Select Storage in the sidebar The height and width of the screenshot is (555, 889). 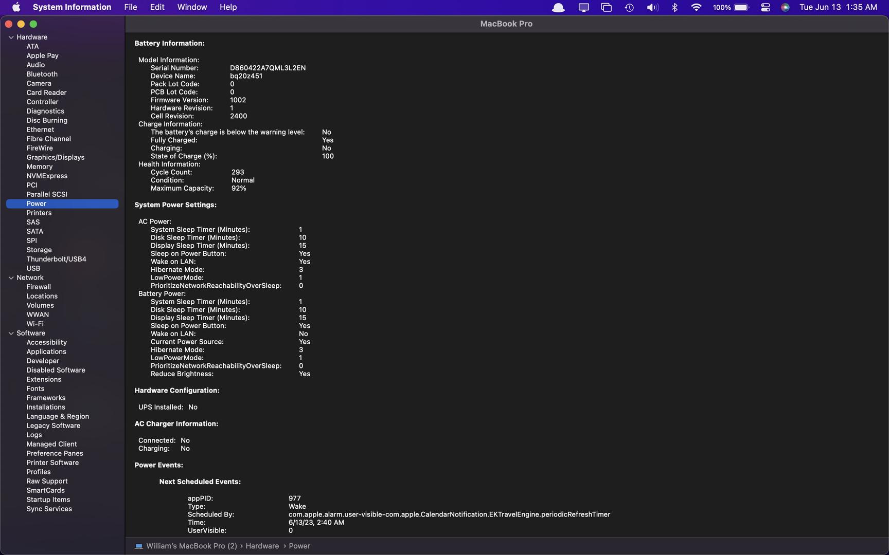(39, 250)
